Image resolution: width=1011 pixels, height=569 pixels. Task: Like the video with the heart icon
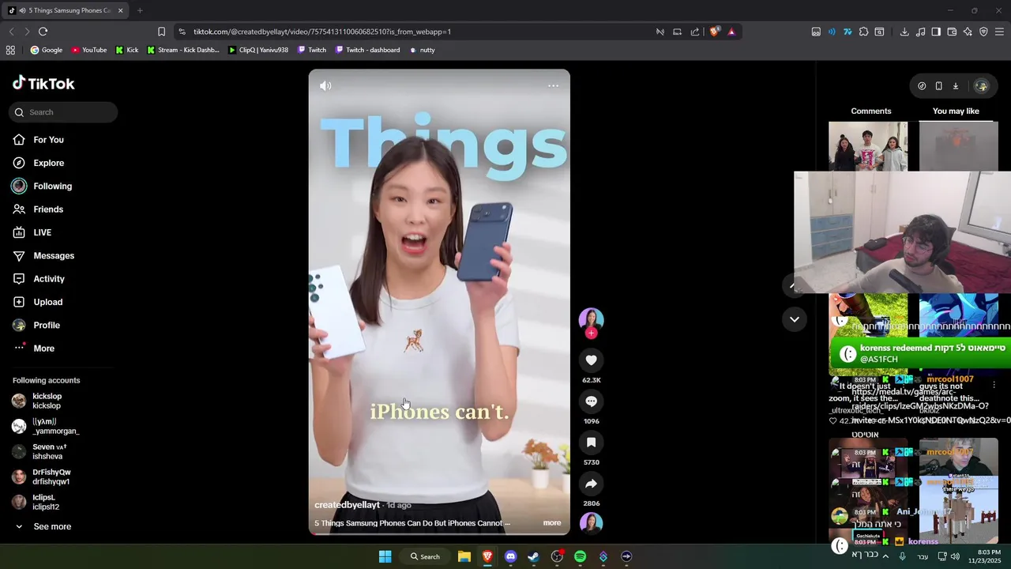591,360
